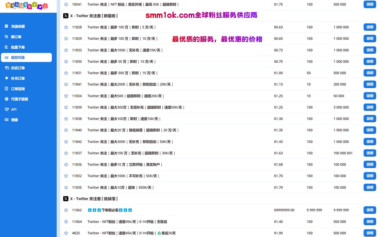Click the star next to 11838
The image size is (382, 237).
click(66, 119)
